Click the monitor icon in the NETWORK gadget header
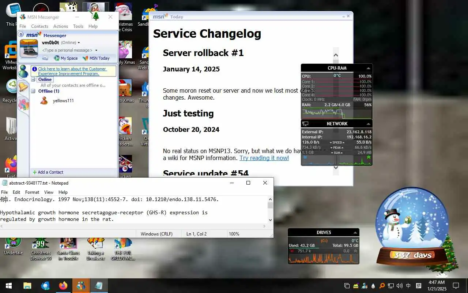 (x=305, y=124)
